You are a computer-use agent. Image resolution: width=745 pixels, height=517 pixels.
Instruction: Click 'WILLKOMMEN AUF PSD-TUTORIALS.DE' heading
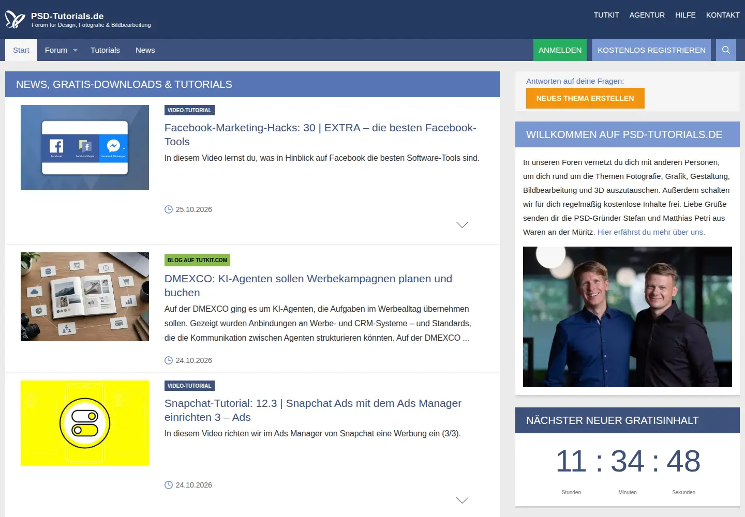(624, 134)
